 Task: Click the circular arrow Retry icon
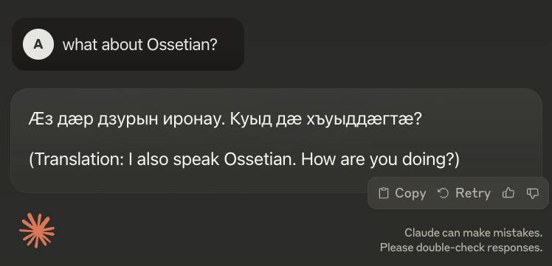click(443, 193)
